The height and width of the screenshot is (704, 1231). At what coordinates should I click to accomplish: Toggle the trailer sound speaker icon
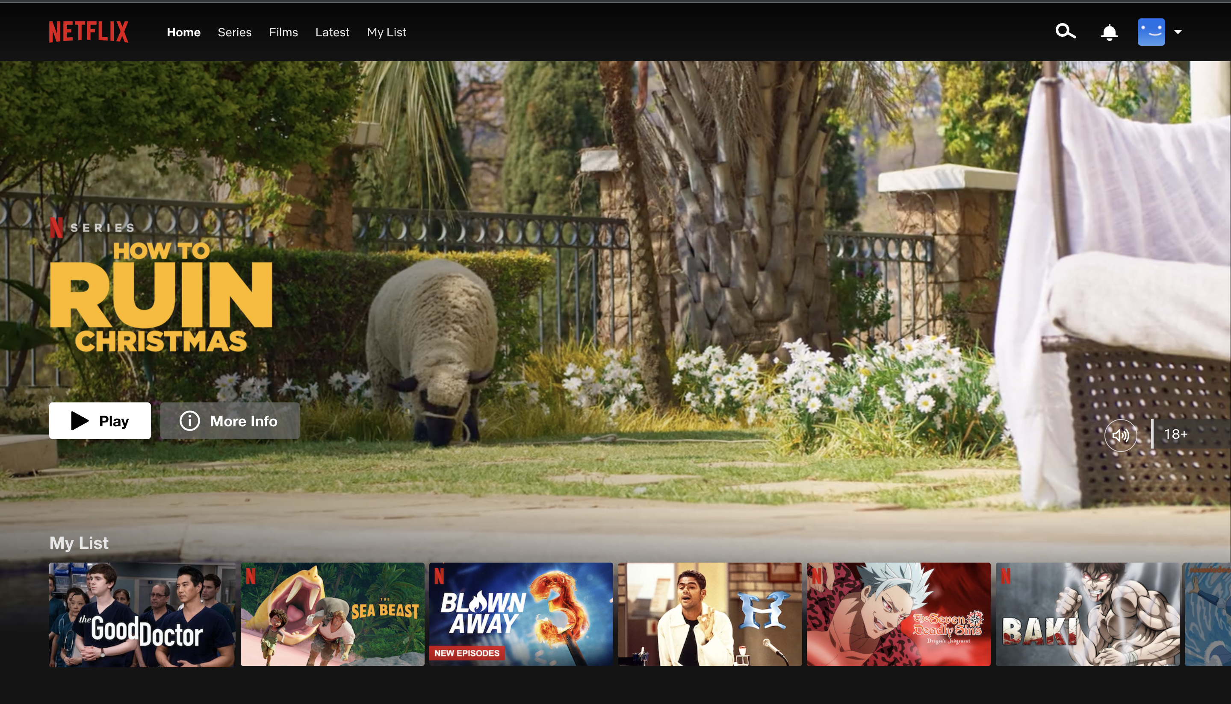pyautogui.click(x=1121, y=435)
